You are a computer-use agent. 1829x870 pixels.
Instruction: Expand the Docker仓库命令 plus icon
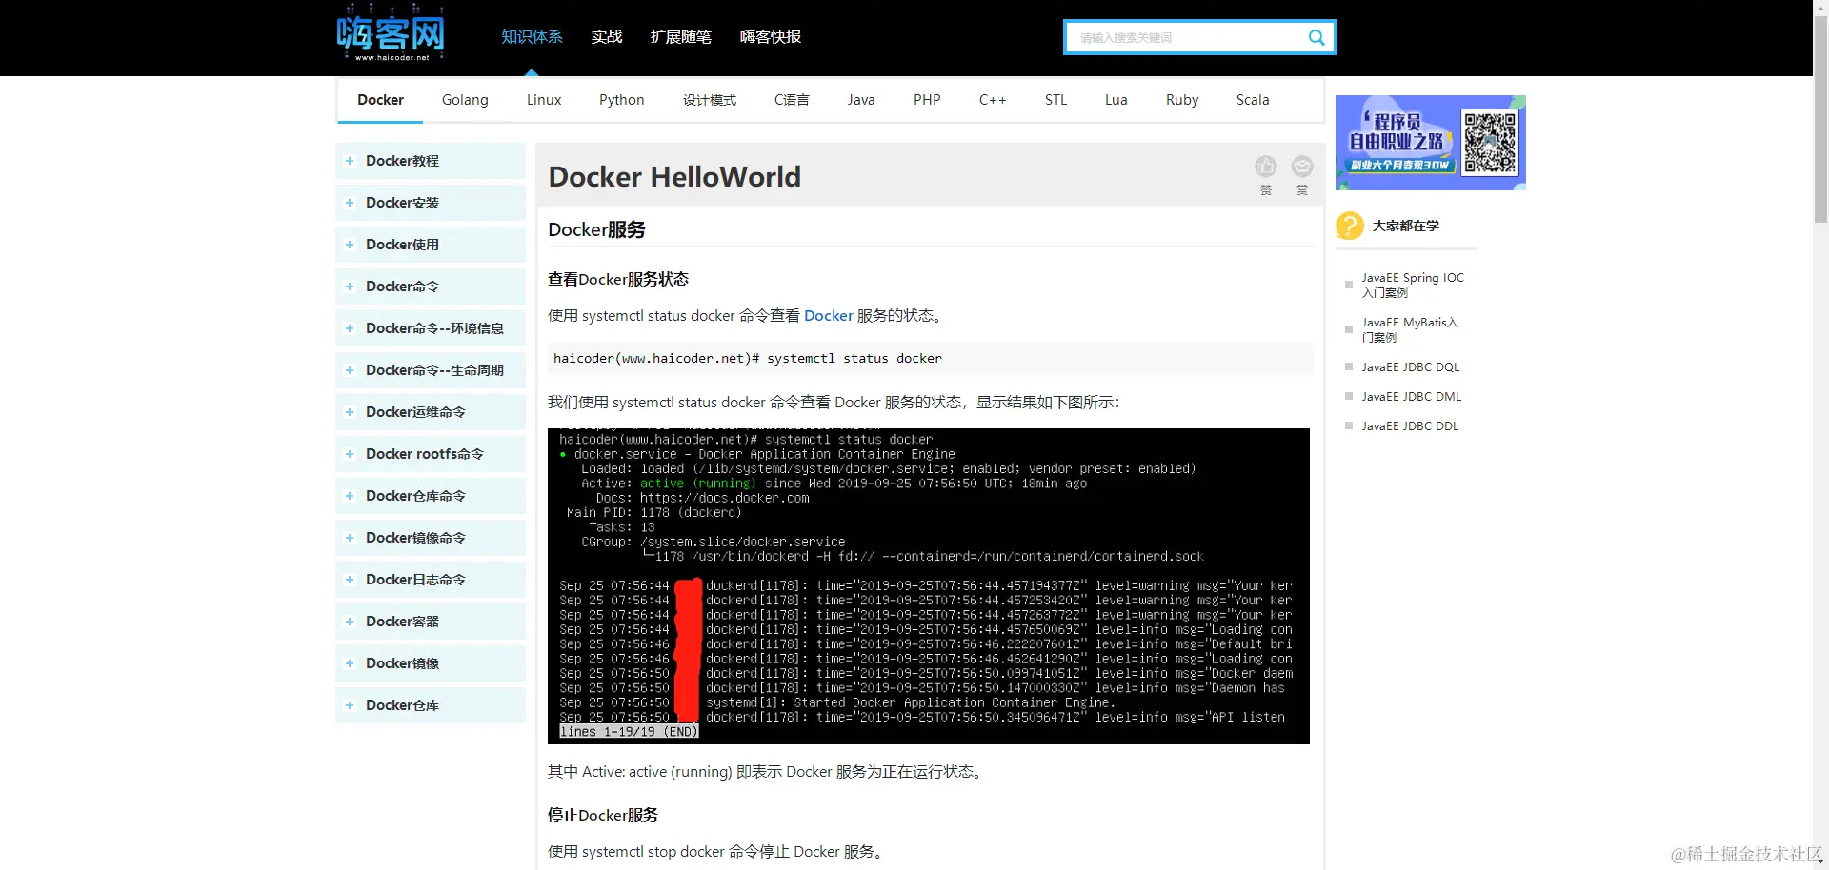[350, 496]
